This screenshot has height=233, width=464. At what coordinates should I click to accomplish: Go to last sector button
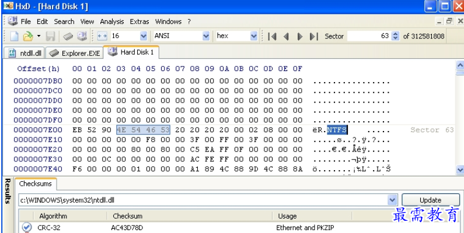click(313, 36)
